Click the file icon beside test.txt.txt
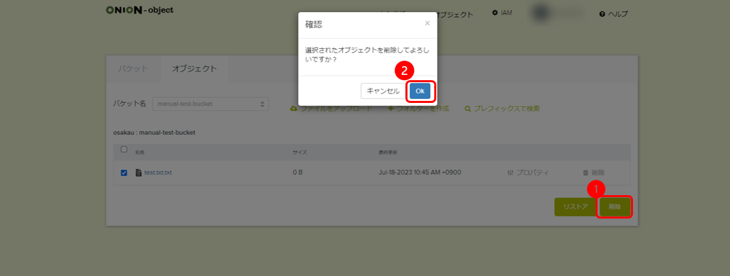The image size is (730, 276). click(x=139, y=172)
